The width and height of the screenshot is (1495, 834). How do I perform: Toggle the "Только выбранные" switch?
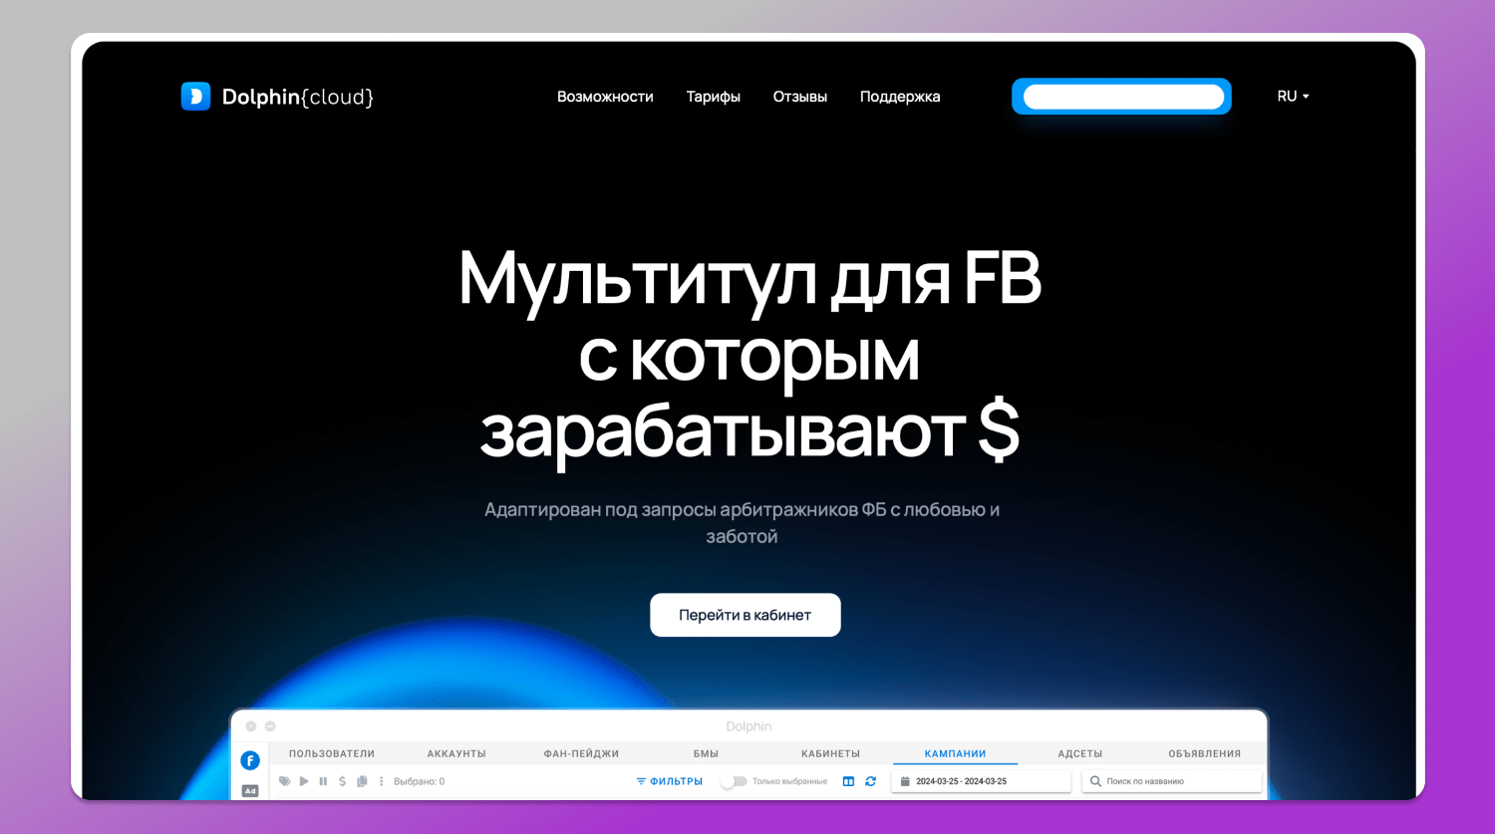pos(735,781)
